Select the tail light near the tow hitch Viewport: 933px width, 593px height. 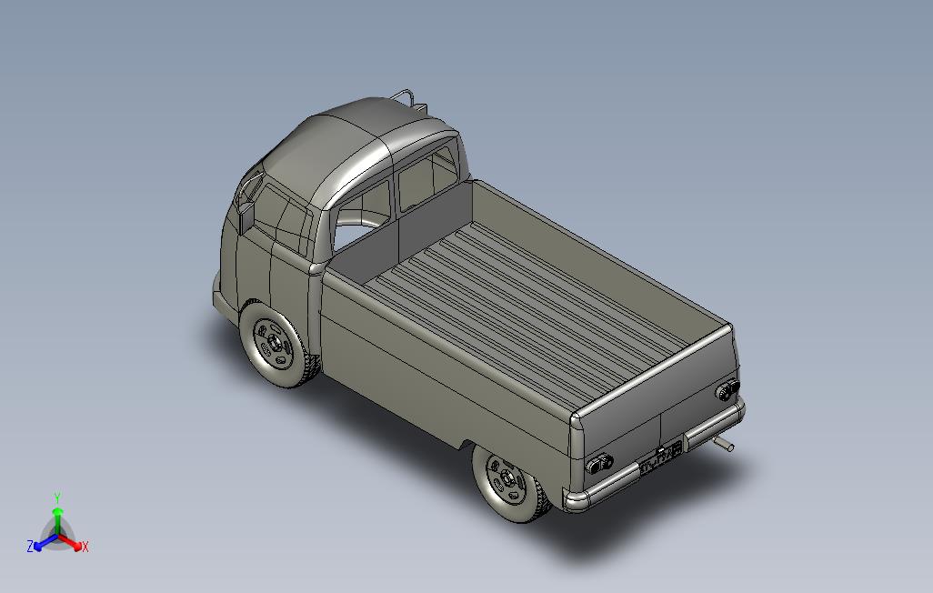pos(727,389)
